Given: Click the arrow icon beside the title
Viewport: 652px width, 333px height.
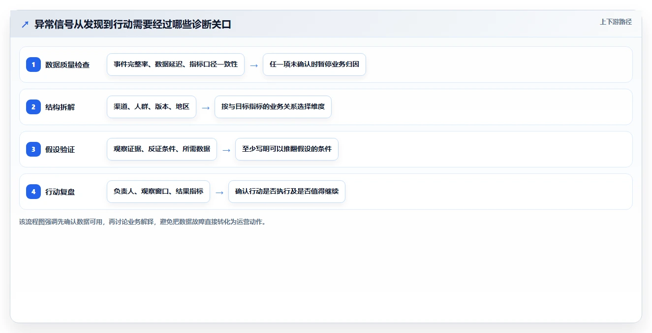Looking at the screenshot, I should pyautogui.click(x=25, y=24).
